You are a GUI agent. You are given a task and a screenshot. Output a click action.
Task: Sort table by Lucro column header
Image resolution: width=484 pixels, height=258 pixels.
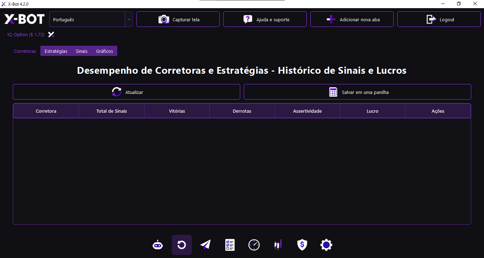tap(372, 111)
